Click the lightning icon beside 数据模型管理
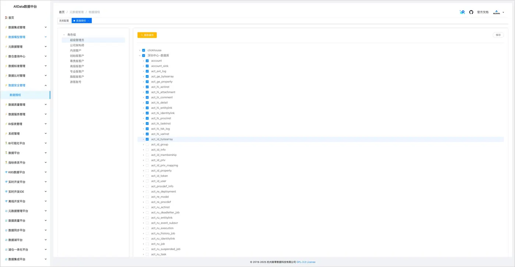The image size is (515, 267). tap(6, 37)
